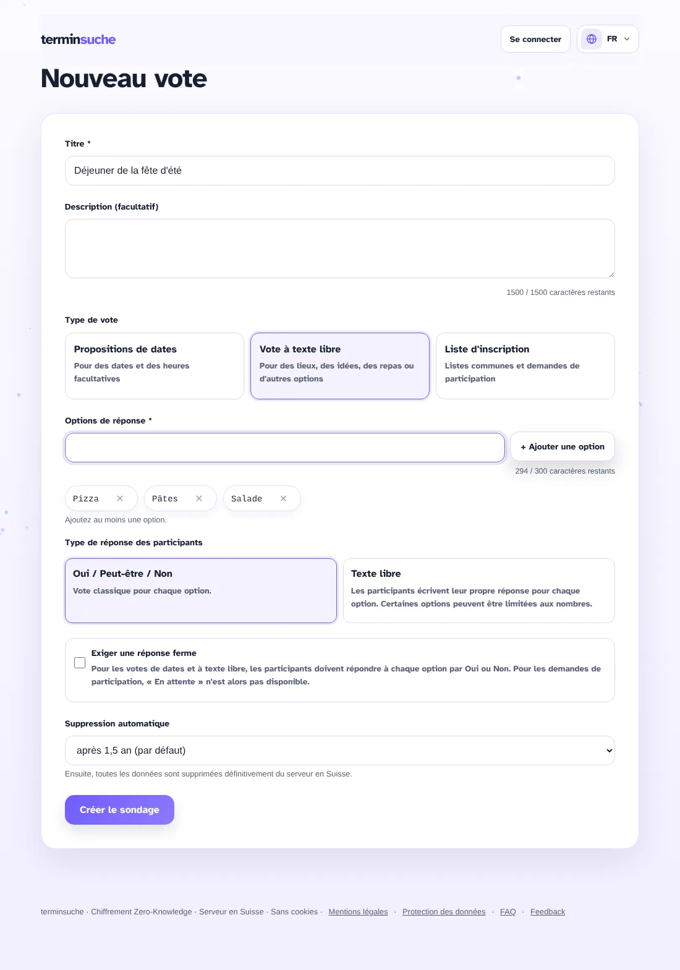This screenshot has height=970, width=680.
Task: Open the terminsuche logo home link
Action: (79, 40)
